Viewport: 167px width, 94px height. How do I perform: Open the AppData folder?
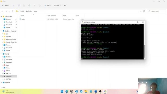point(8,37)
